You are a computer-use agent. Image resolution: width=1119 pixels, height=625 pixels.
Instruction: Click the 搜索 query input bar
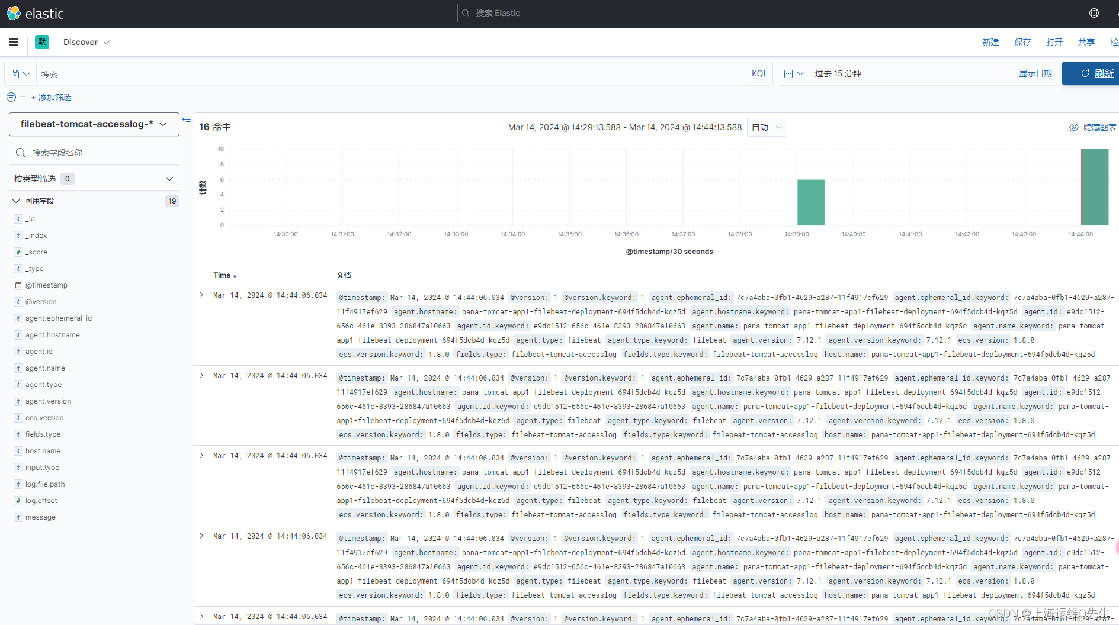(x=391, y=74)
